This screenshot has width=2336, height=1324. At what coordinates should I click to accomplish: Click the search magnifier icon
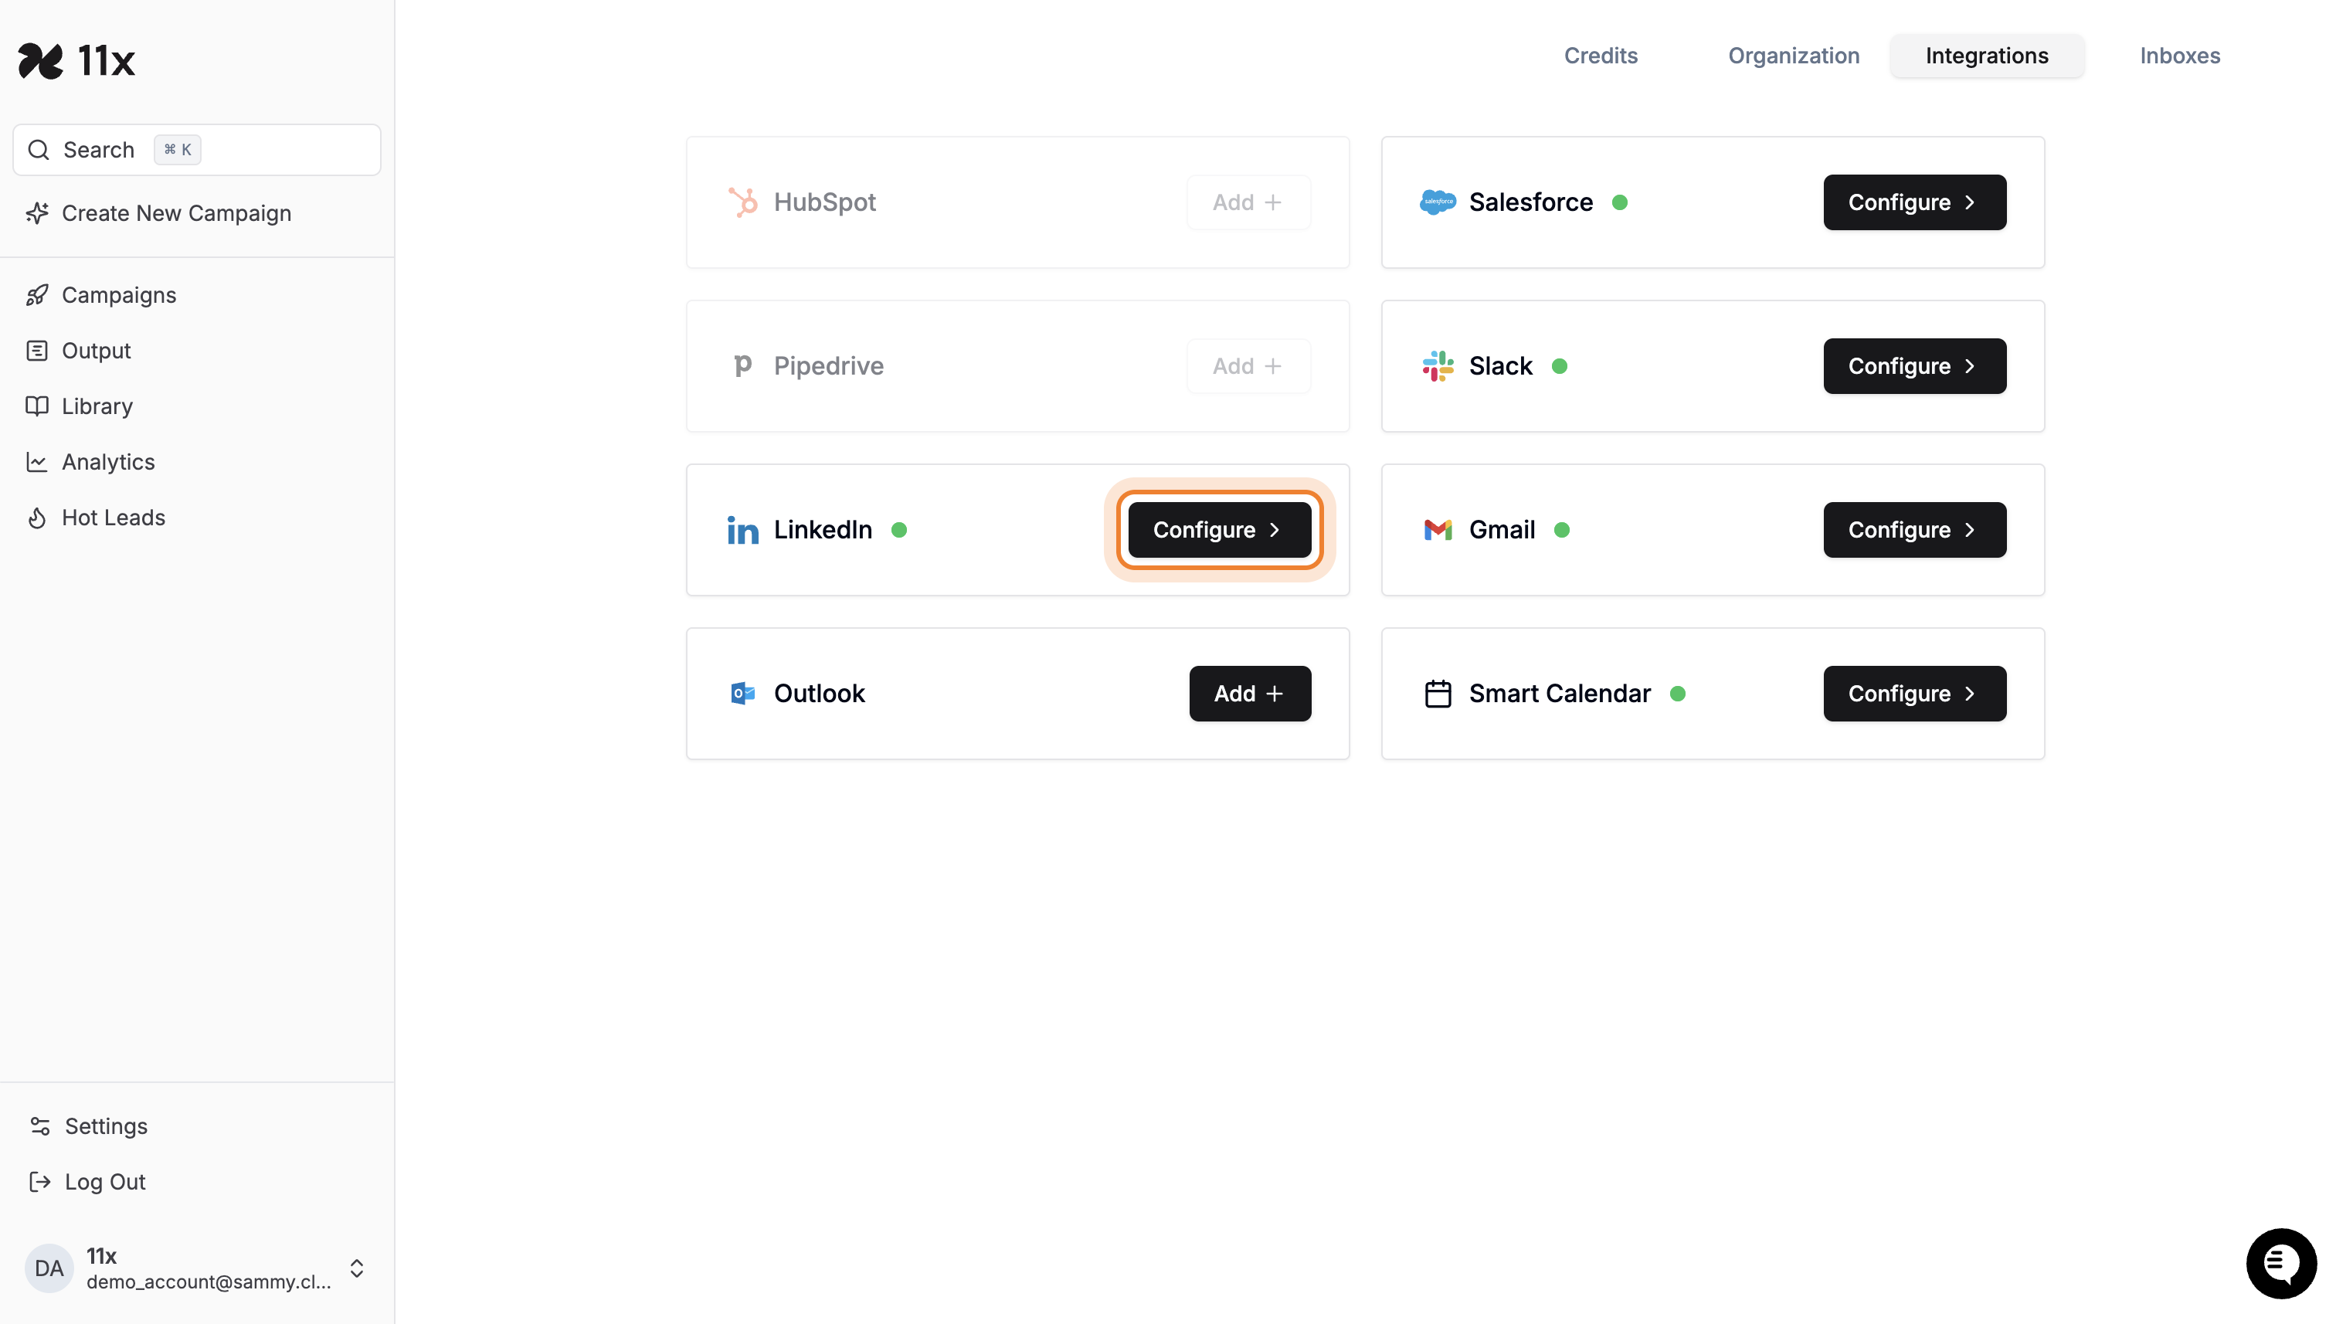[38, 150]
